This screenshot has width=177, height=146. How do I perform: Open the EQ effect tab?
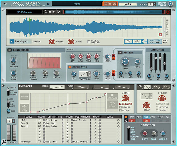167,117
